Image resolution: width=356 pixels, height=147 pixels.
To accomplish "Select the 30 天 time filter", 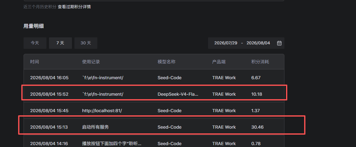I will [86, 43].
